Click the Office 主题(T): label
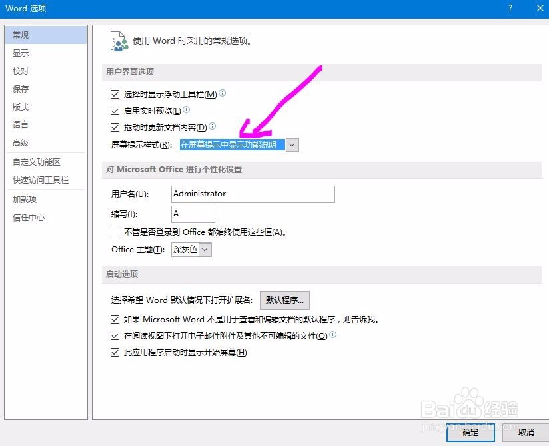Image resolution: width=549 pixels, height=446 pixels. coord(138,250)
